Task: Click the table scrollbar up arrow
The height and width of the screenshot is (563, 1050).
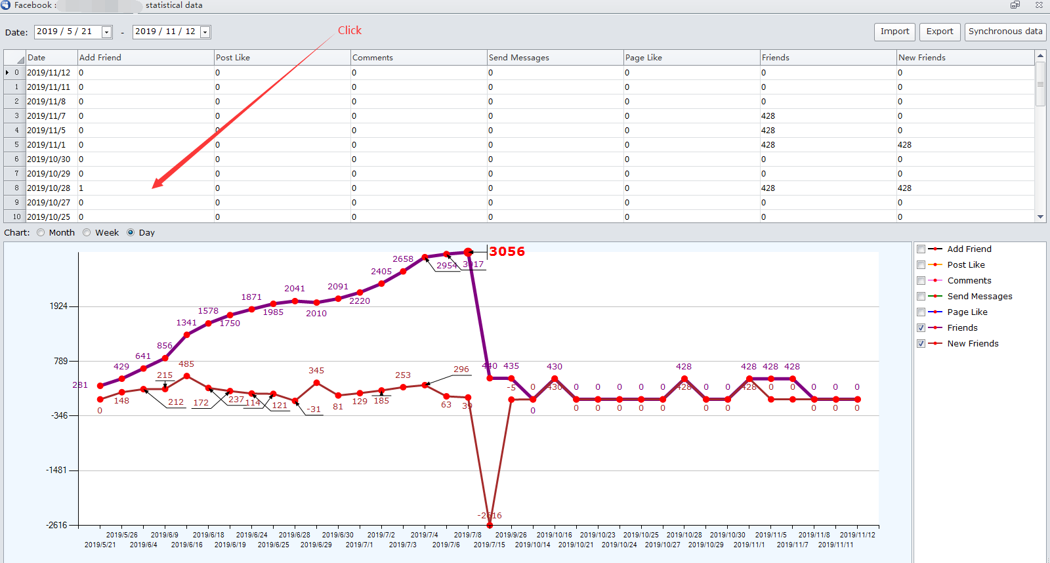Action: click(x=1040, y=56)
